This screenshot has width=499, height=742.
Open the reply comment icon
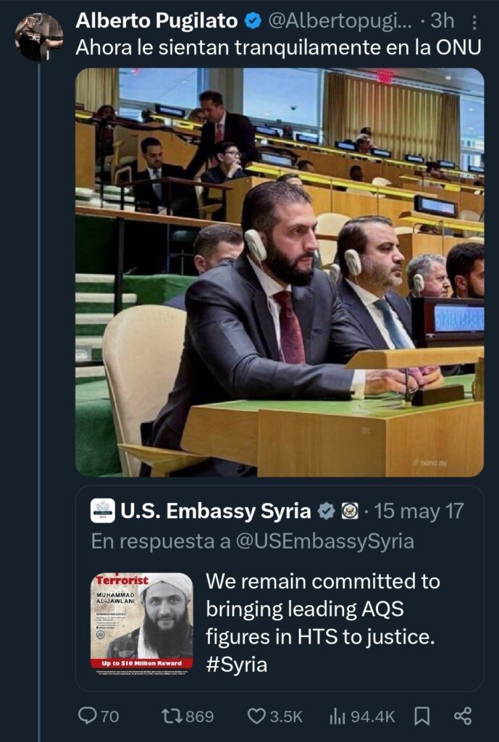click(87, 715)
